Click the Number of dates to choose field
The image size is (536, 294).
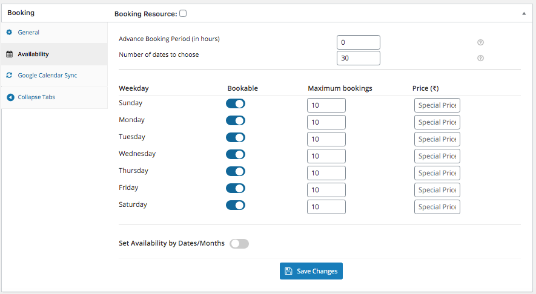pyautogui.click(x=359, y=58)
